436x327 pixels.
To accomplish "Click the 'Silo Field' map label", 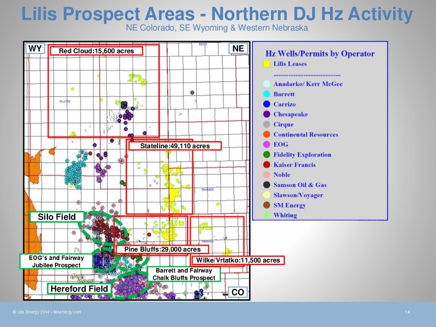I will tap(57, 217).
